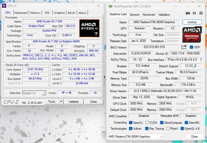Take a GPU-Z screenshot with camera icon

click(188, 13)
